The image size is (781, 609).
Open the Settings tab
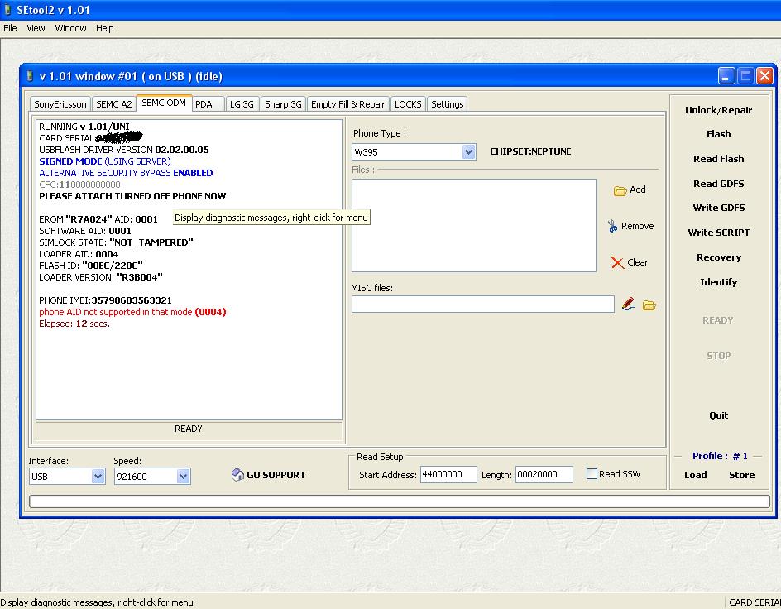click(448, 104)
